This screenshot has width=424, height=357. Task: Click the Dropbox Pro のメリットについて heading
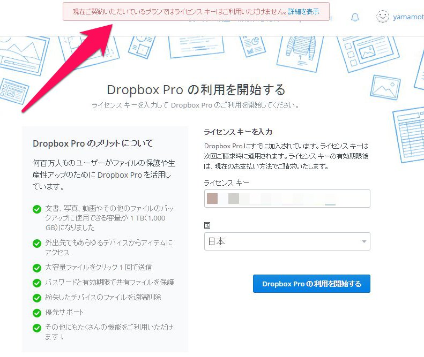coord(93,143)
